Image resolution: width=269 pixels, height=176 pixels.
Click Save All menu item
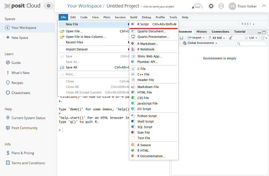tap(94, 67)
